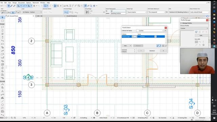Image resolution: width=217 pixels, height=122 pixels.
Task: Choose the Line tool in toolbox
Action: pos(2,101)
